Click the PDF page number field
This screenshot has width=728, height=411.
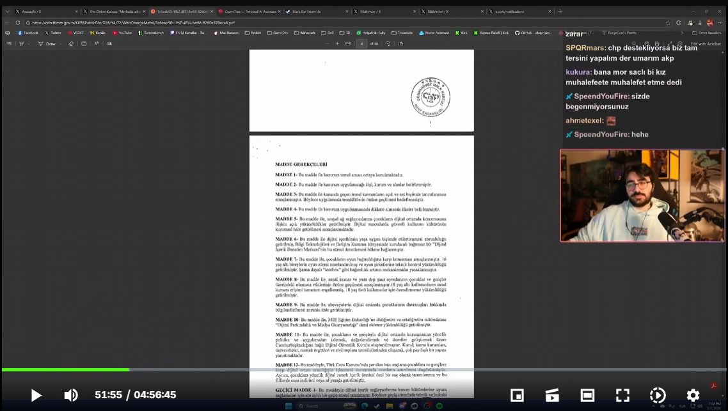click(361, 43)
